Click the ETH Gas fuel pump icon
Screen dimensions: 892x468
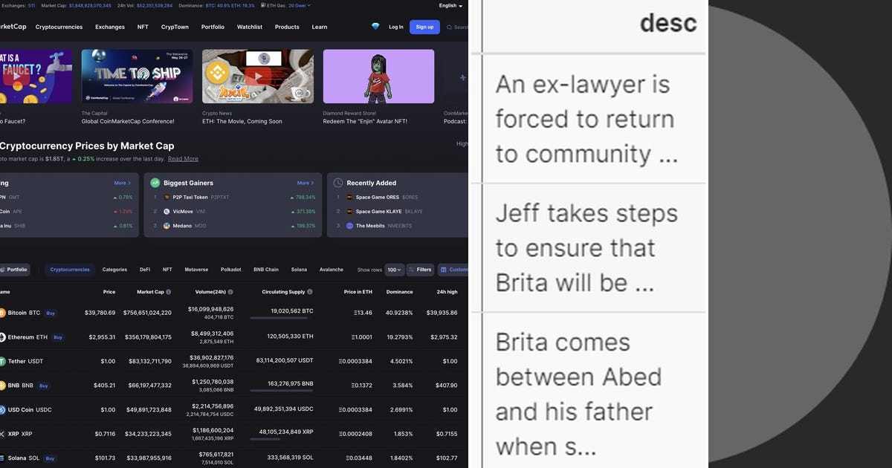[x=264, y=5]
